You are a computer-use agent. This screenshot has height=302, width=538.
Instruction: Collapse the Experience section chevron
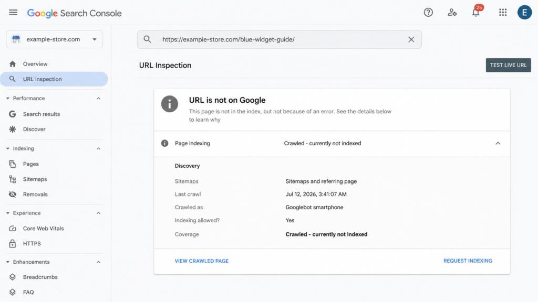coord(98,213)
